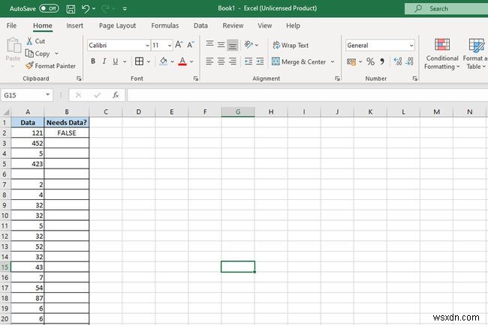Click the Fill Color bucket icon
Viewport: 488px width, 325px height.
coord(164,61)
